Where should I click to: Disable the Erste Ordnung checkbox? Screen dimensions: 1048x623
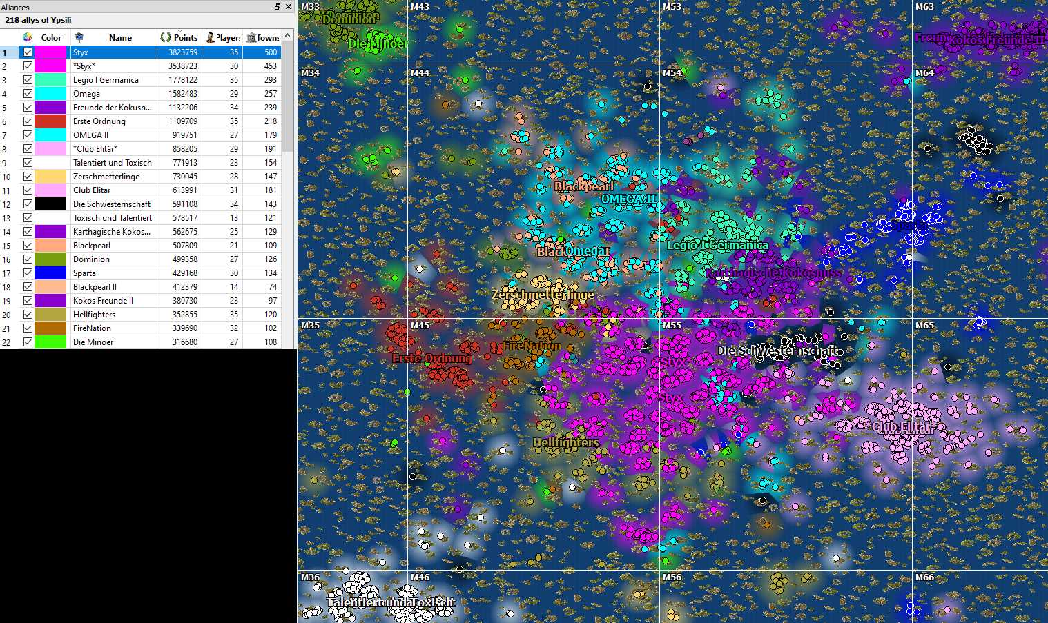point(28,121)
